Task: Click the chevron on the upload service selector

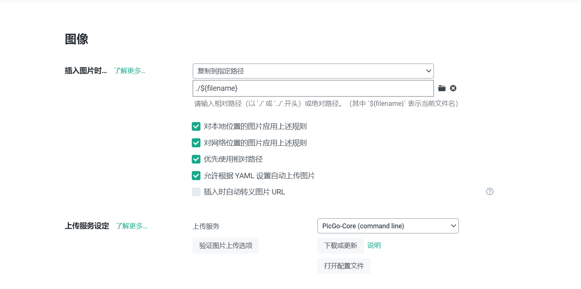Action: [453, 226]
